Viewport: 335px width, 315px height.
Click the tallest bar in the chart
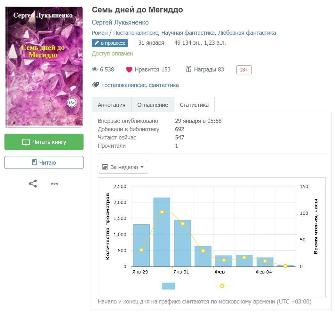162,232
